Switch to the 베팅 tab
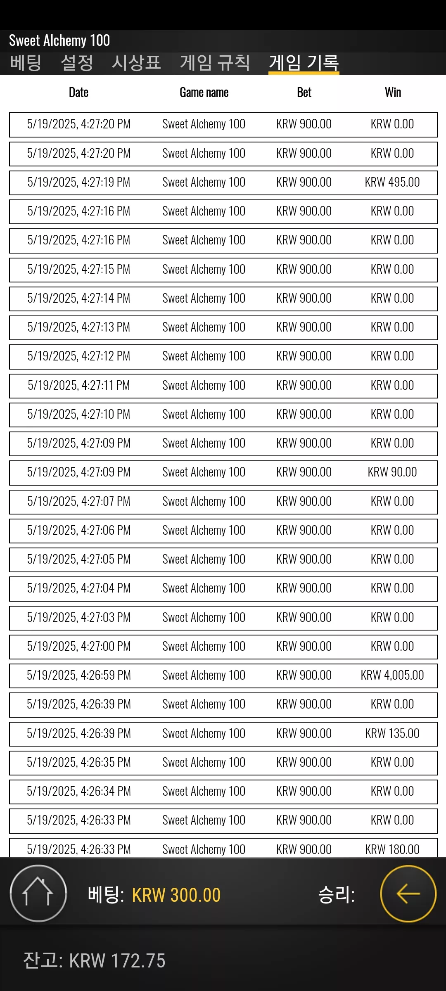 tap(26, 63)
